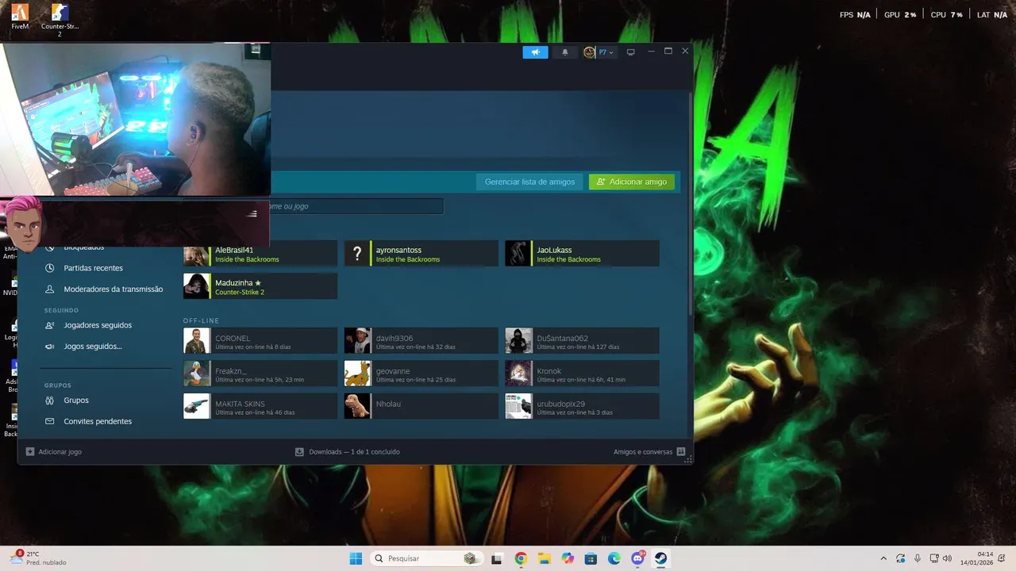Viewport: 1016px width, 571px height.
Task: Open offline friend CORONEL
Action: [x=260, y=341]
